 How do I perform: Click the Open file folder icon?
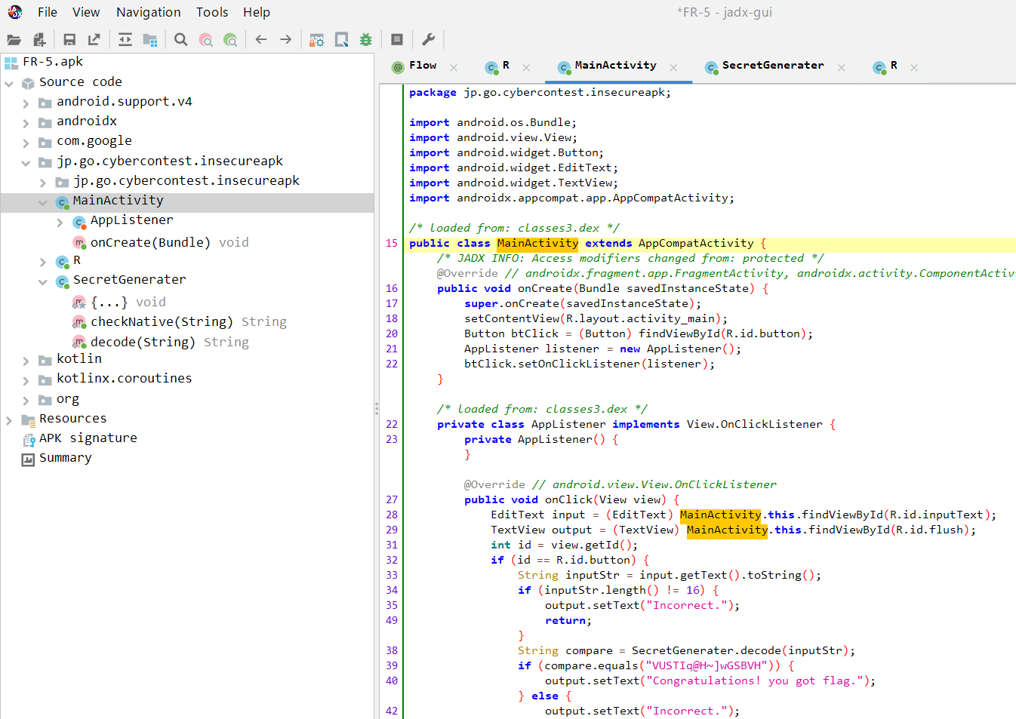[14, 40]
